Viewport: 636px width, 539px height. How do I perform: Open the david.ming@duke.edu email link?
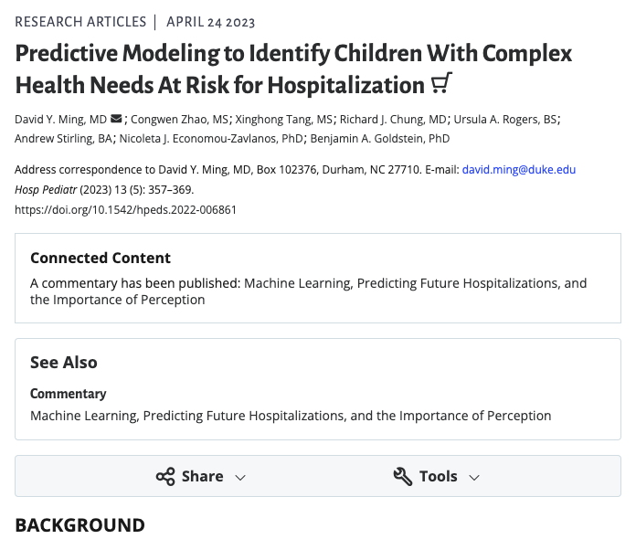click(x=518, y=170)
